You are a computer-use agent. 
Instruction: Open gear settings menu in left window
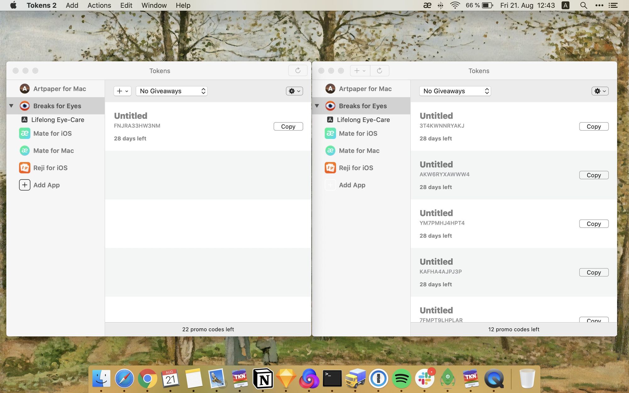coord(294,91)
